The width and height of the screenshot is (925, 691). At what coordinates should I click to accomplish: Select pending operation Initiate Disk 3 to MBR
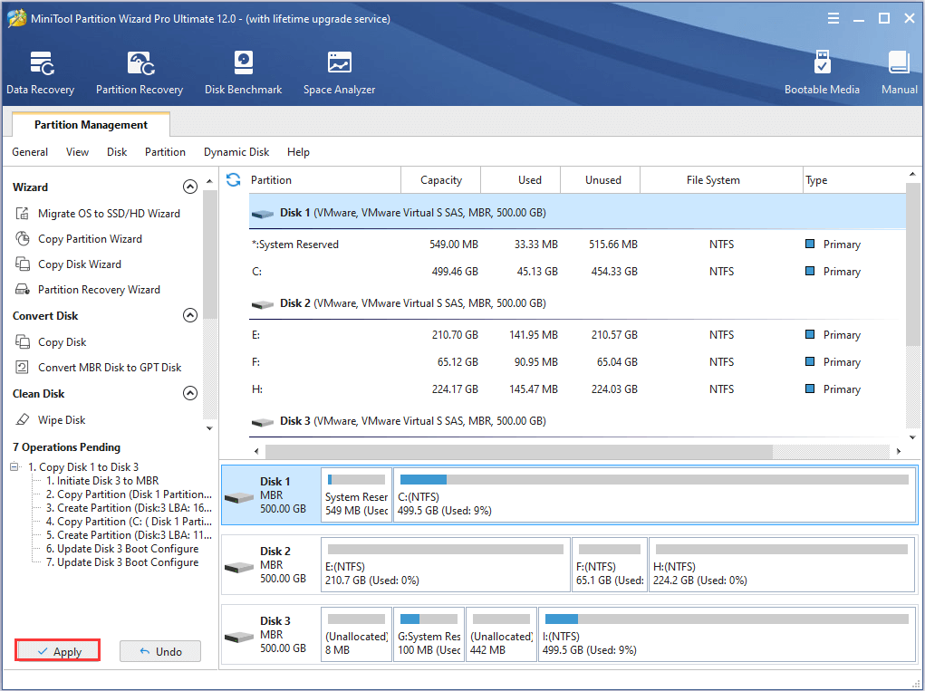(102, 481)
